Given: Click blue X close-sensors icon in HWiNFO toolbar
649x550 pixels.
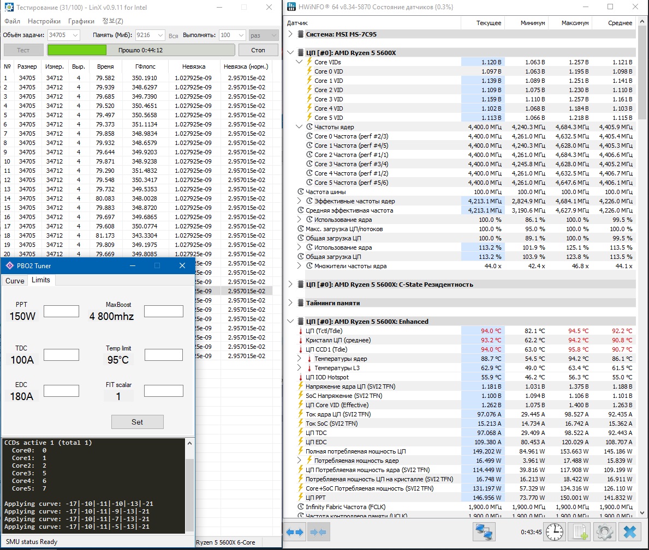Looking at the screenshot, I should 630,532.
